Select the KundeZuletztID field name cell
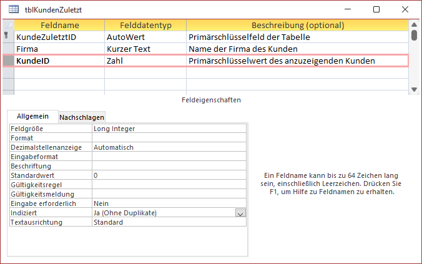Viewport: 422px width, 264px height. click(x=59, y=37)
